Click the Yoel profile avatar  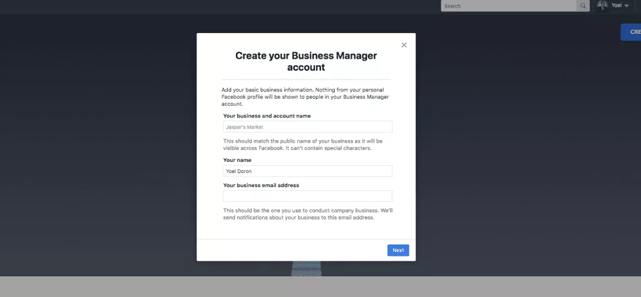coord(602,5)
